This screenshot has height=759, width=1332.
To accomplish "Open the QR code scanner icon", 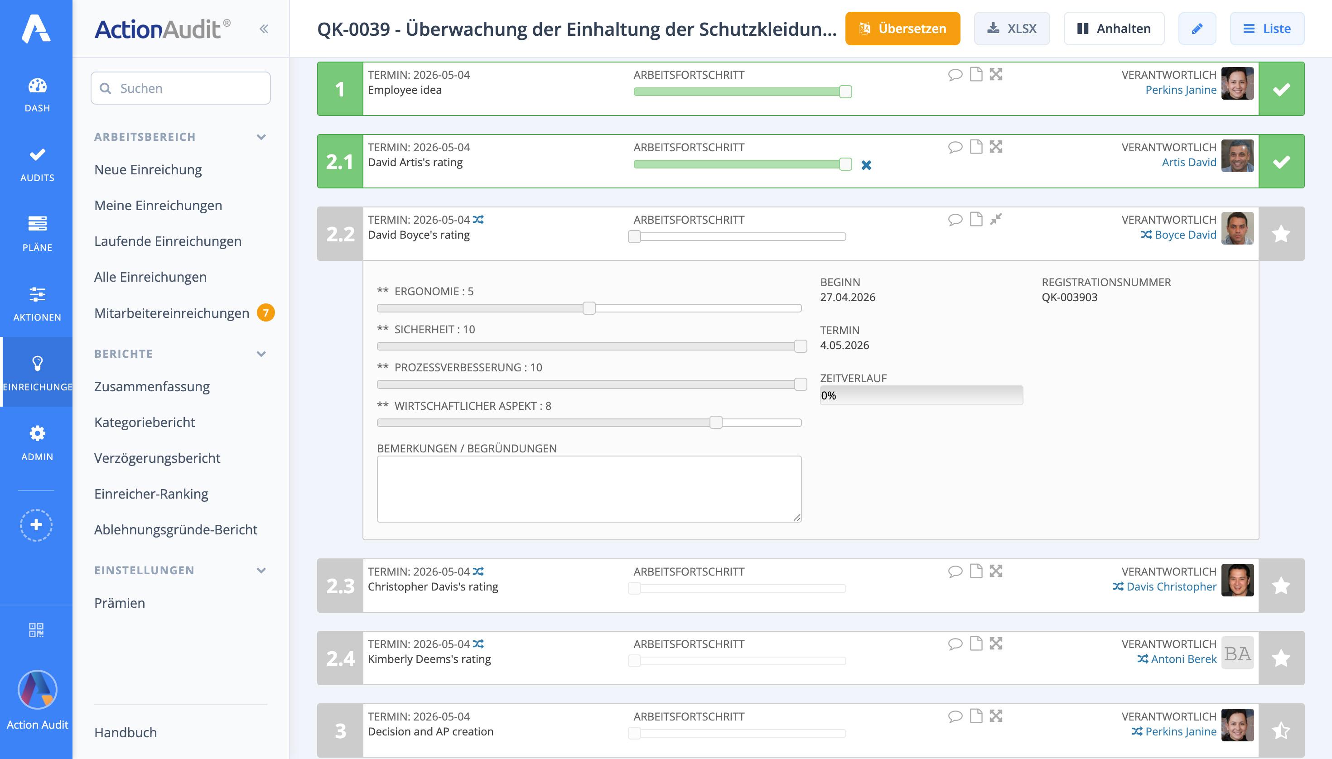I will (x=36, y=630).
